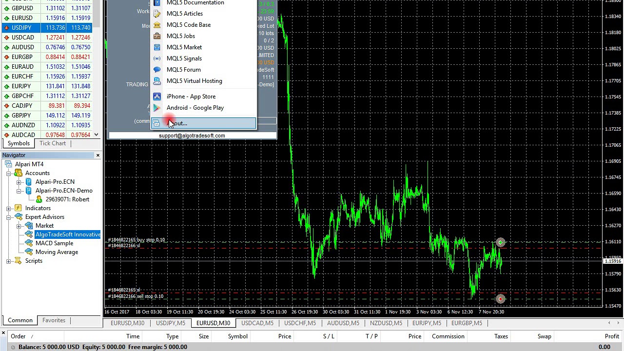Collapse the Accounts tree node
Image resolution: width=624 pixels, height=351 pixels.
[9, 173]
